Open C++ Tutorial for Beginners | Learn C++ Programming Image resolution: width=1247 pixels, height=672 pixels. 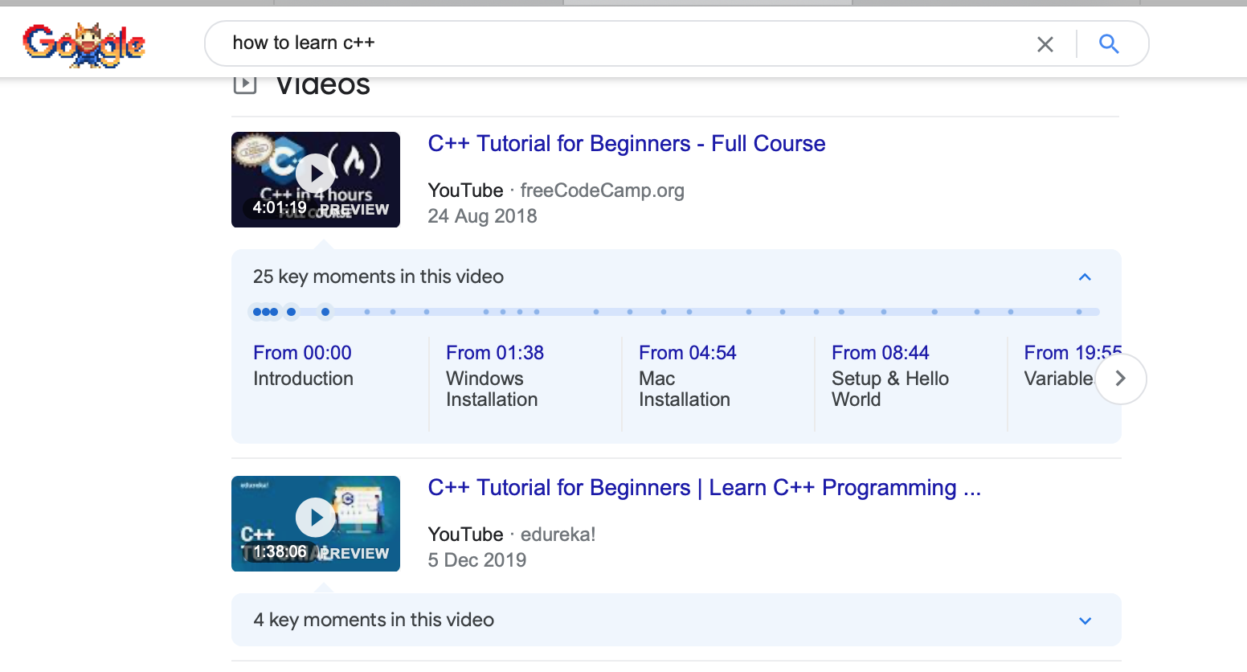[705, 488]
